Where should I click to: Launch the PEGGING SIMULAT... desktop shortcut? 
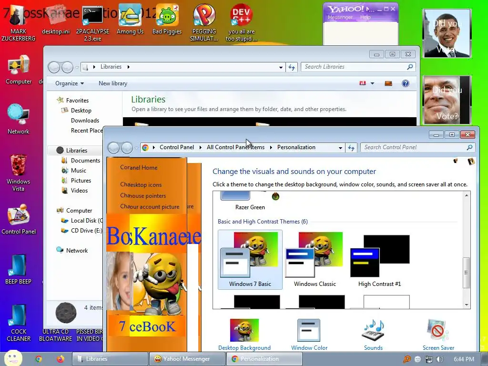(x=204, y=22)
